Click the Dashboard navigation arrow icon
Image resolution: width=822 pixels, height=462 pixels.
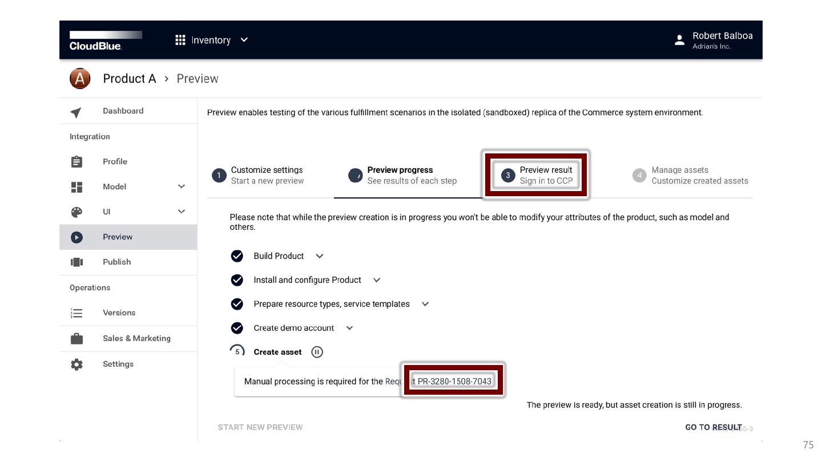(76, 112)
